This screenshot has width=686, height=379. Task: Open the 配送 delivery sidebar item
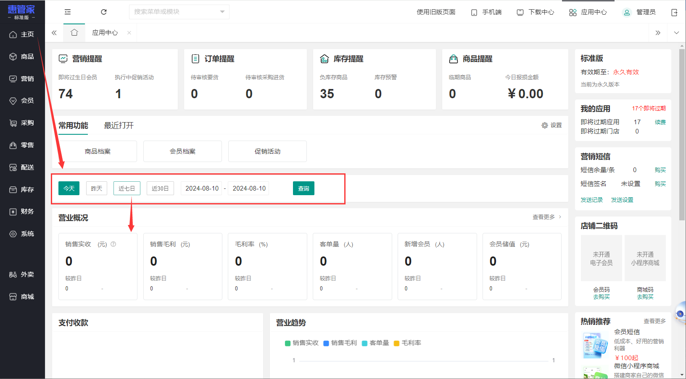22,167
